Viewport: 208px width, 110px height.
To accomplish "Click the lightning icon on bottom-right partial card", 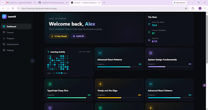I will point(151,108).
